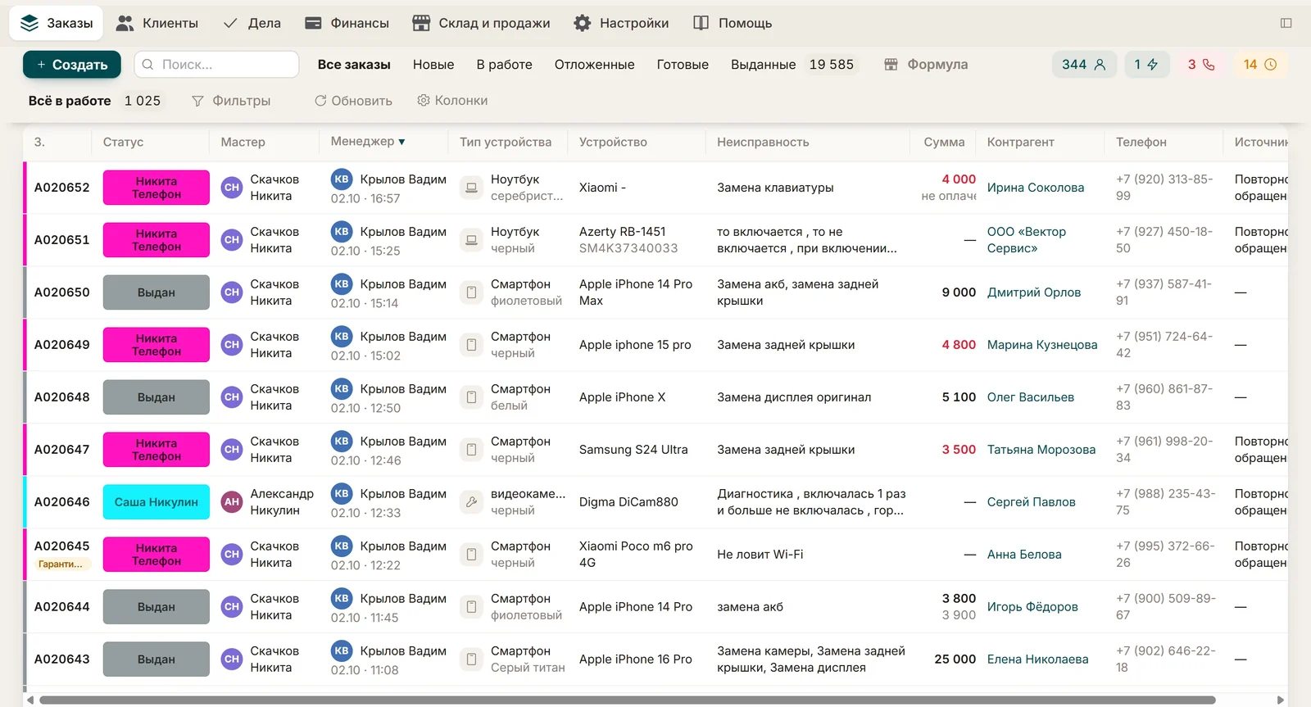Image resolution: width=1311 pixels, height=707 pixels.
Task: Click pink status badge of order A020652
Action: [x=157, y=188]
